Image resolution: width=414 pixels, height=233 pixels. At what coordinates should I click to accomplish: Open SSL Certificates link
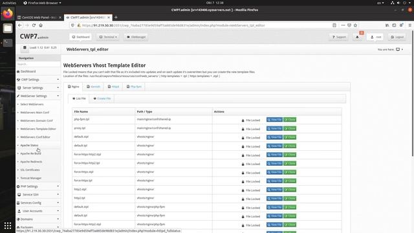pyautogui.click(x=30, y=170)
